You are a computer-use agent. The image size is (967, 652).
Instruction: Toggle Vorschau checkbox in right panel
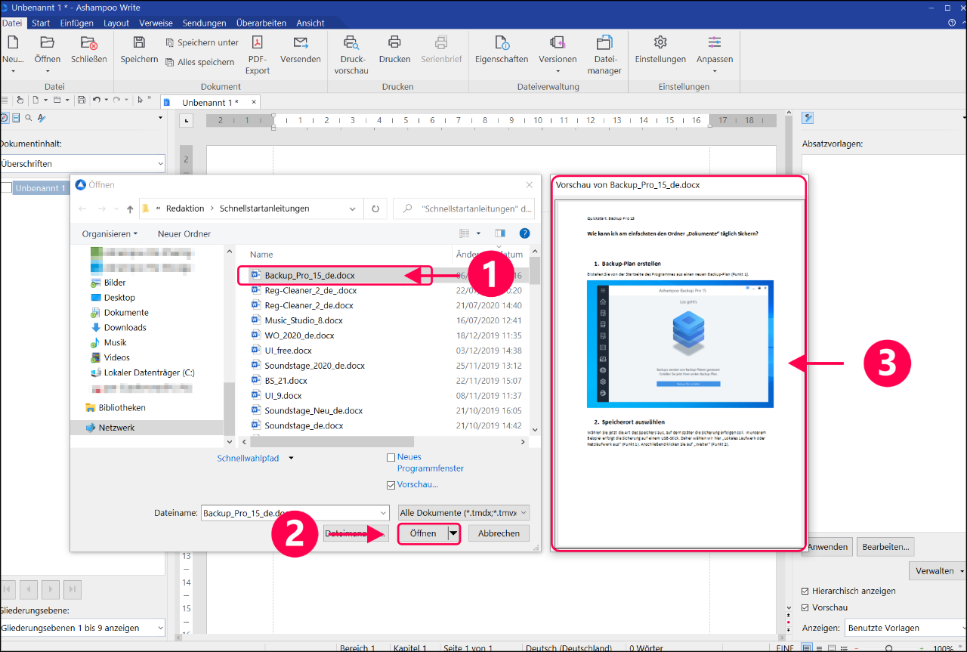(x=805, y=607)
